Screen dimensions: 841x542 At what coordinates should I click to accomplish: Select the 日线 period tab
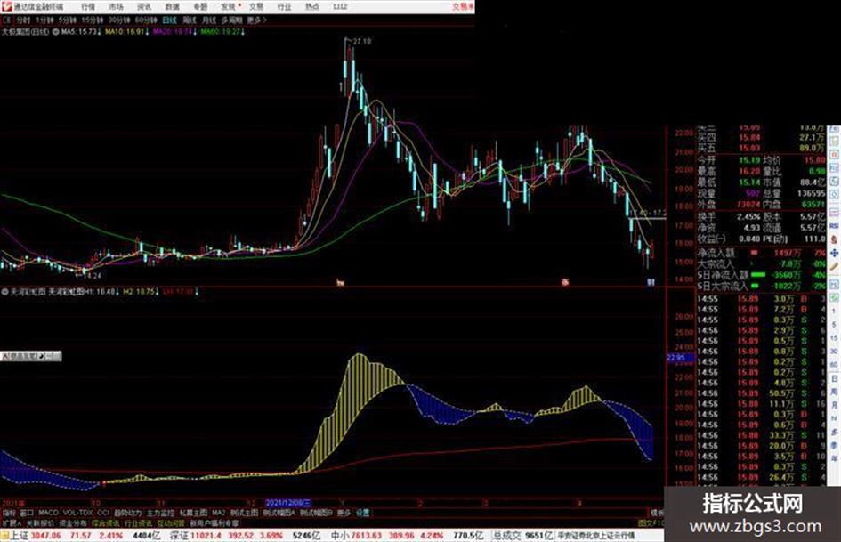click(169, 20)
